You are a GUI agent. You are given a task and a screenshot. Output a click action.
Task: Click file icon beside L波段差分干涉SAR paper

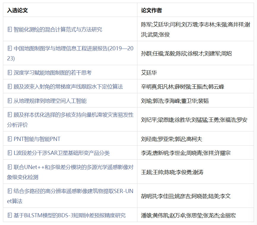click(9, 153)
